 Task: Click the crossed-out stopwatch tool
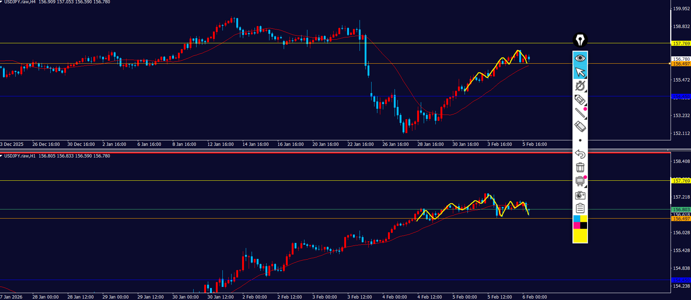coord(580,86)
